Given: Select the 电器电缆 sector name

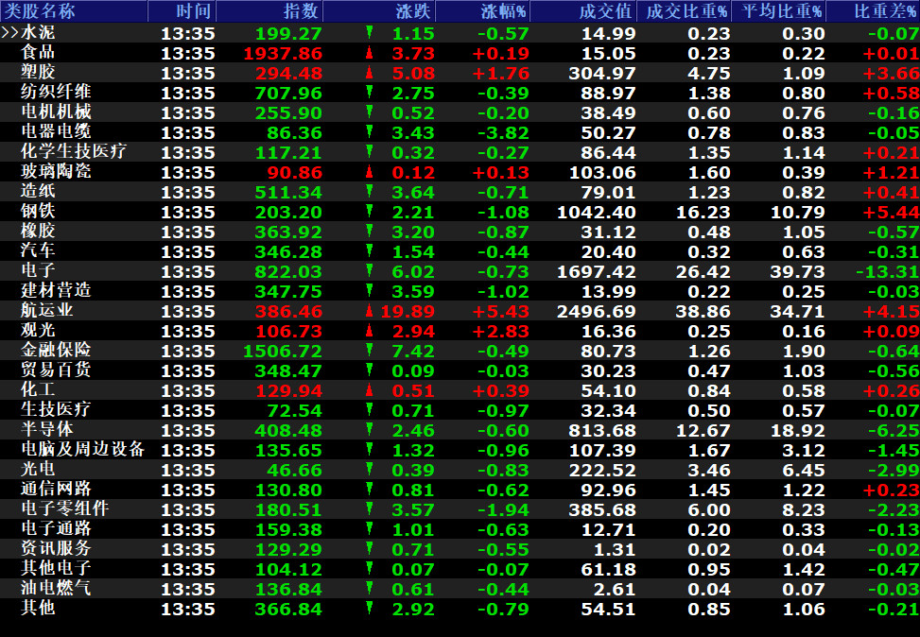Looking at the screenshot, I should pyautogui.click(x=56, y=131).
